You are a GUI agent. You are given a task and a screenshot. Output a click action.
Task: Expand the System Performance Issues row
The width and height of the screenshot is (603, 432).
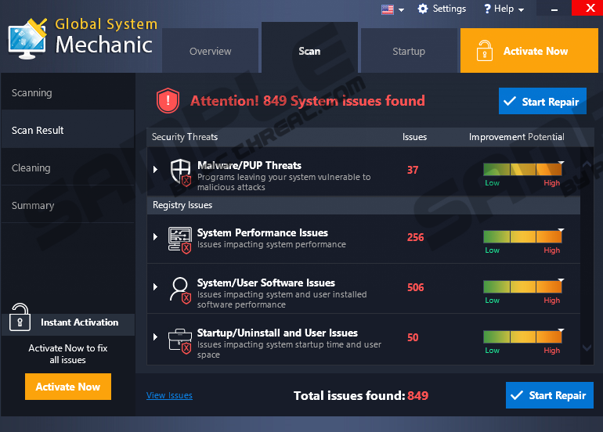(x=155, y=237)
